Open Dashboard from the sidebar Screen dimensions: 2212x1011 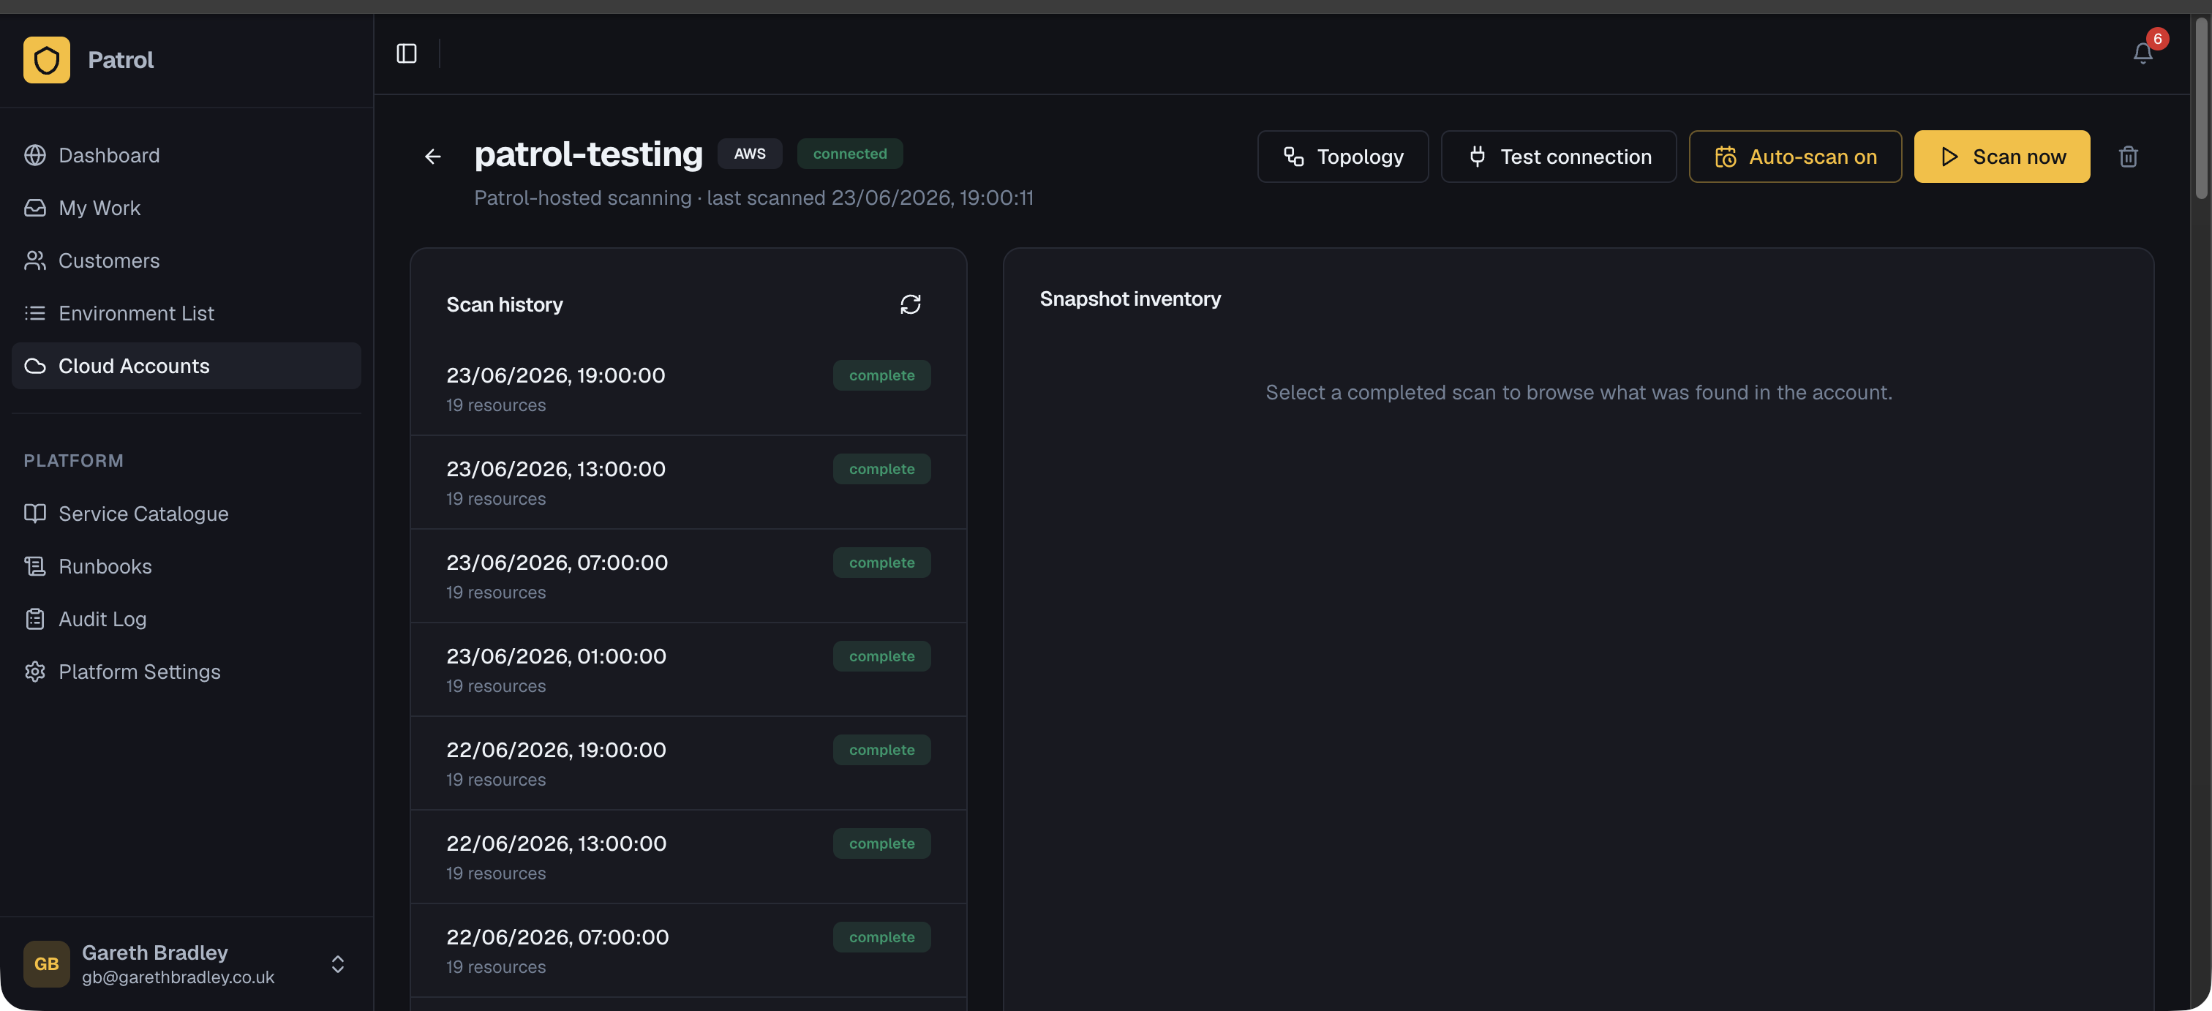tap(187, 156)
